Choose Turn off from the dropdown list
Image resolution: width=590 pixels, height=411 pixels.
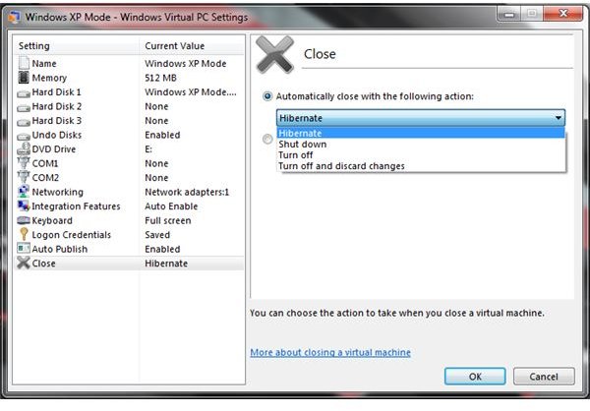point(421,155)
